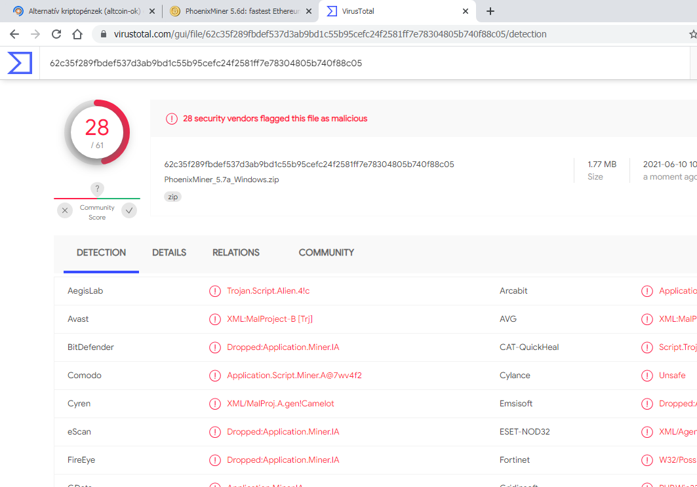Image resolution: width=697 pixels, height=487 pixels.
Task: Click the alert icon in FireEye row
Action: coord(214,460)
